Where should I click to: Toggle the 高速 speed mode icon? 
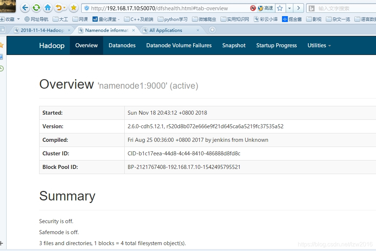point(266,8)
